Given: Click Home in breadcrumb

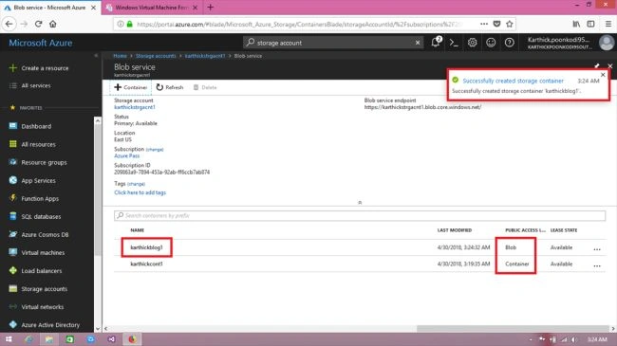Looking at the screenshot, I should point(120,56).
